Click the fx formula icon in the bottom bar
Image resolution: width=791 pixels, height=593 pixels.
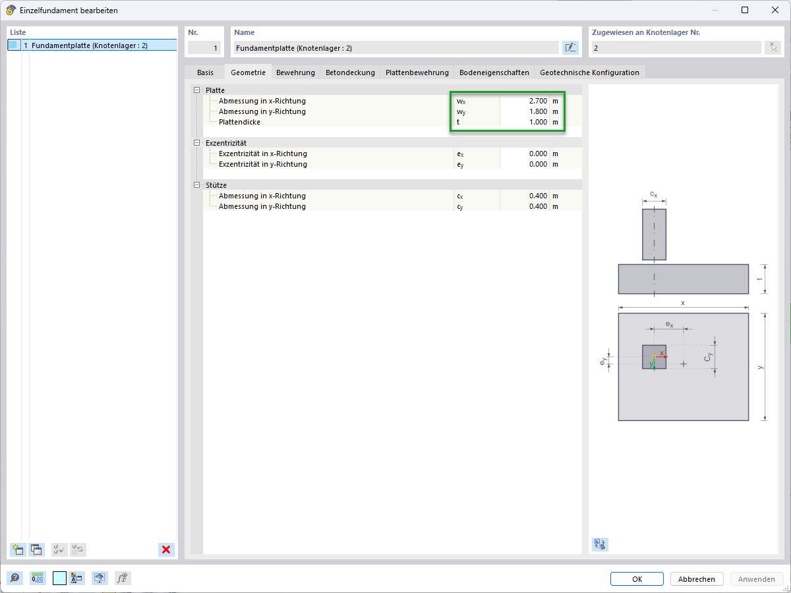pos(122,579)
